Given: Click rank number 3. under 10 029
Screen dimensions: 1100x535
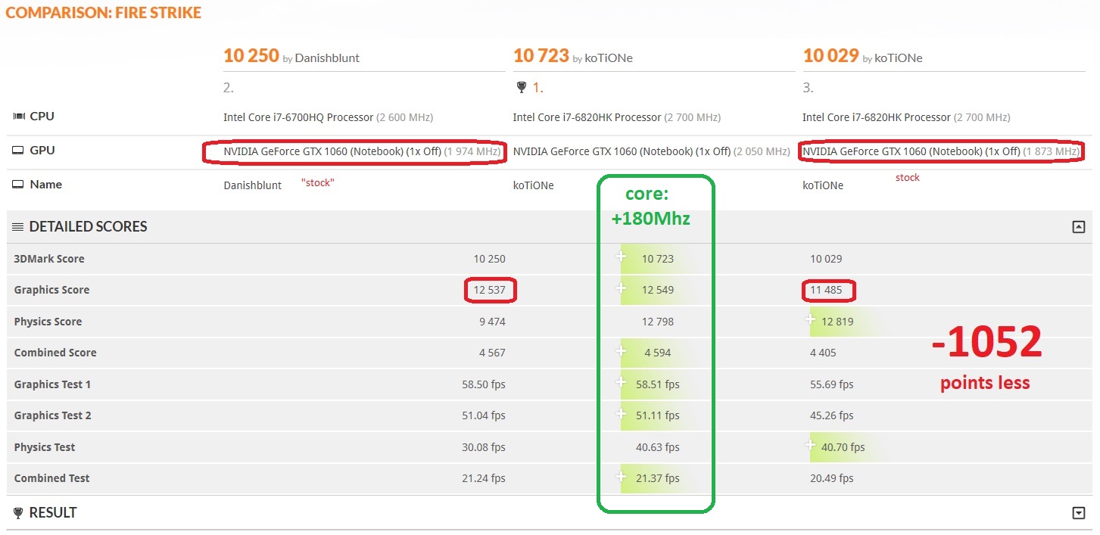Looking at the screenshot, I should click(809, 88).
